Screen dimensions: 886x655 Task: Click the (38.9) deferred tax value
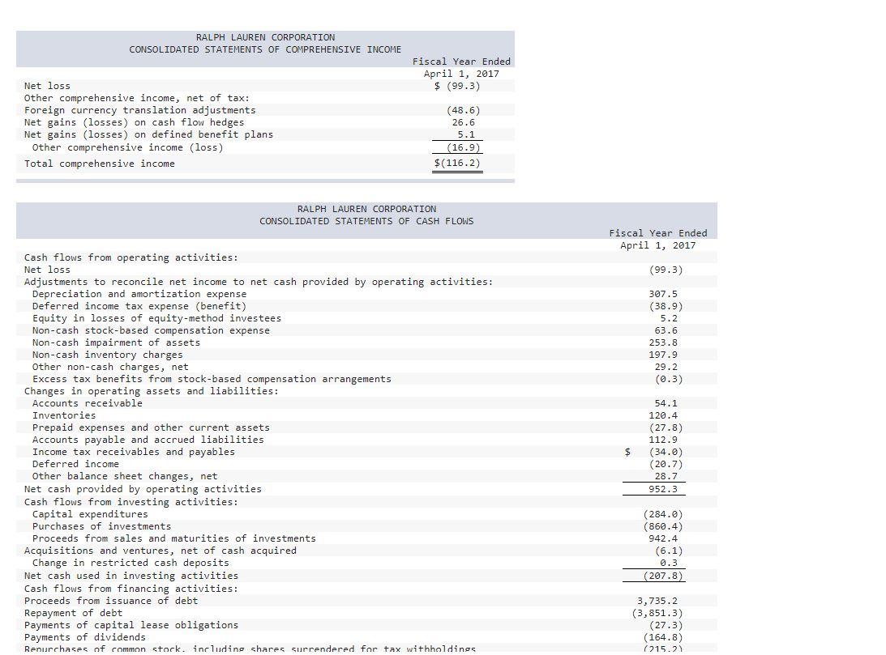pyautogui.click(x=666, y=306)
